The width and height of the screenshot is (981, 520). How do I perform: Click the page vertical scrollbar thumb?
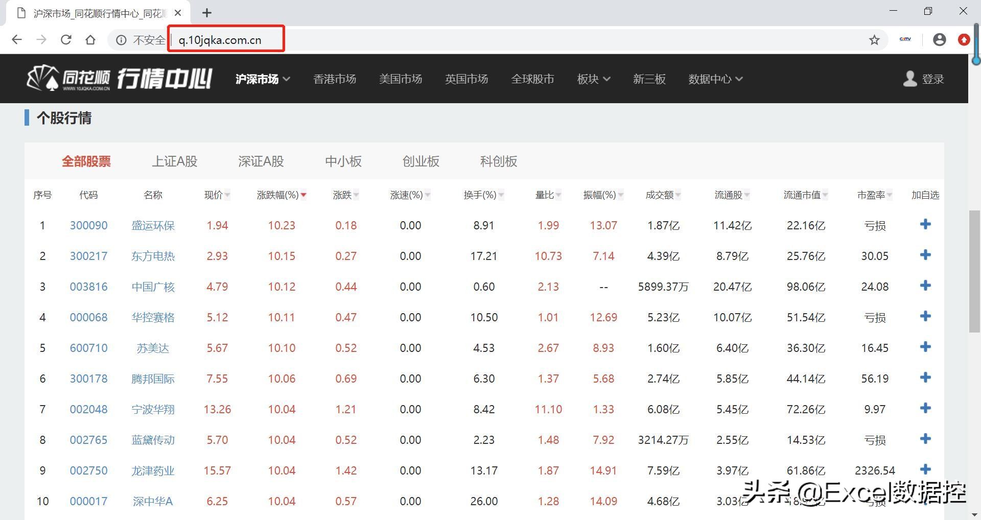pyautogui.click(x=975, y=271)
